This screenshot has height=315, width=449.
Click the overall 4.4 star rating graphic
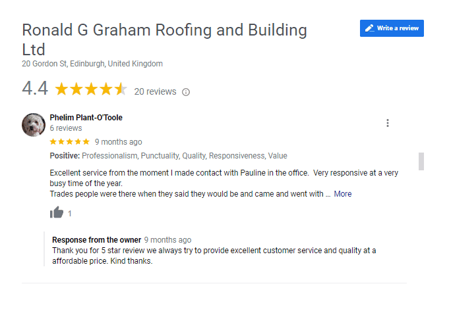[x=90, y=89]
